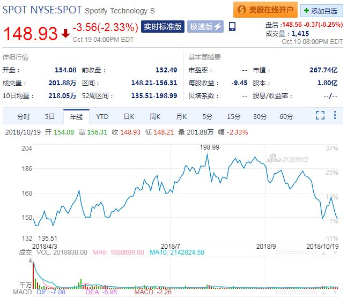The width and height of the screenshot is (347, 298).
Task: Click the 实时标准版 button
Action: [163, 27]
